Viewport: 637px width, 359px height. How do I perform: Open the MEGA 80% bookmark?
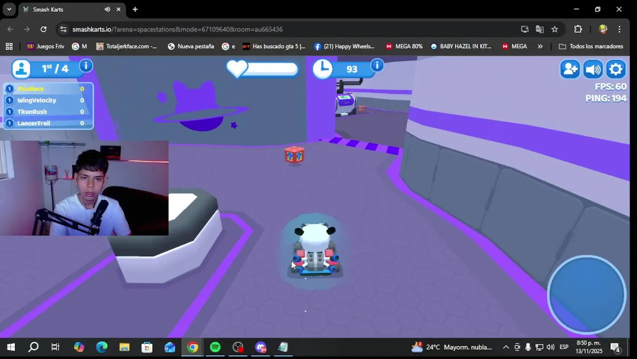[x=404, y=46]
